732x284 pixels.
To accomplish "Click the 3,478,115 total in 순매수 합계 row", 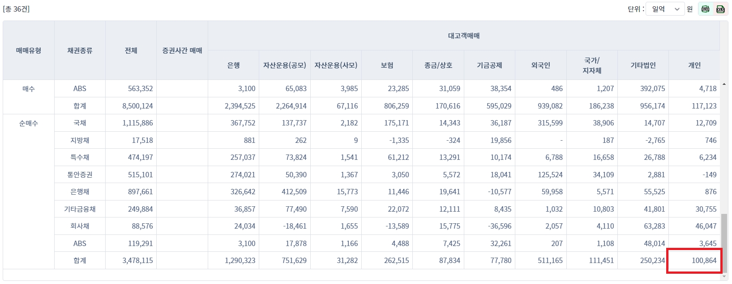I will [137, 260].
